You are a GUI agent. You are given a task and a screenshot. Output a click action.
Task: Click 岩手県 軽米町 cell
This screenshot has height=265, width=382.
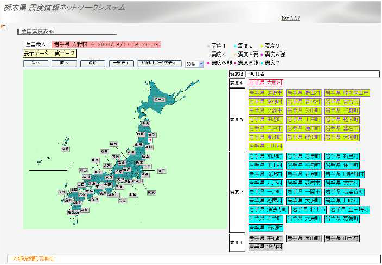click(342, 120)
